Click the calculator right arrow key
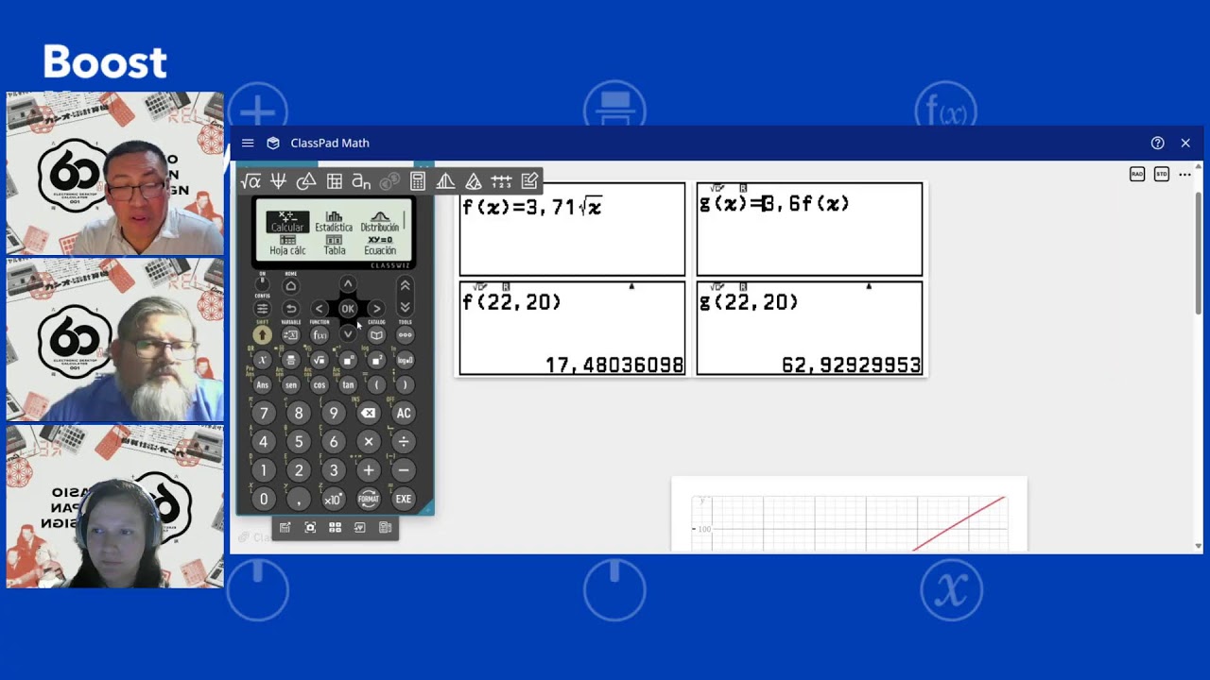Image resolution: width=1210 pixels, height=680 pixels. point(376,309)
